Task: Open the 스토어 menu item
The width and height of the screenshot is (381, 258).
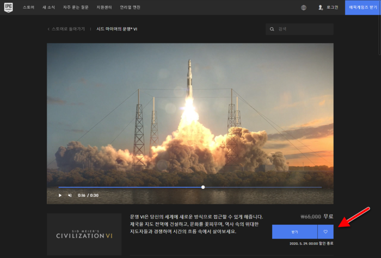Action: coord(28,8)
